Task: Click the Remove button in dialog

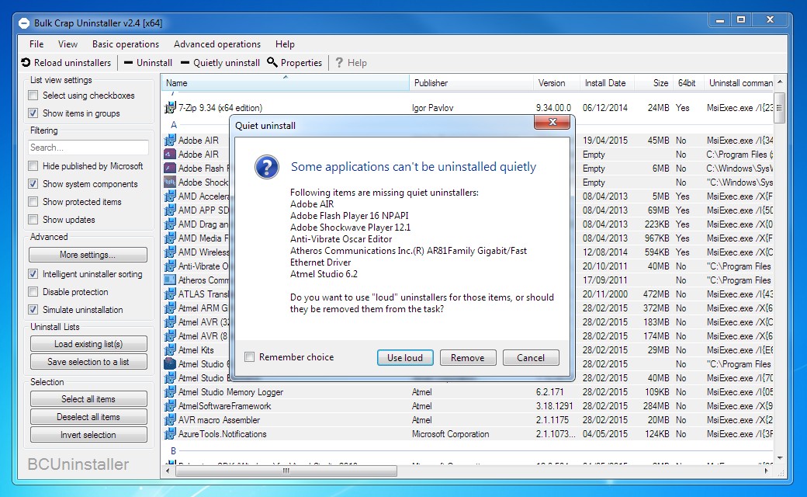Action: click(468, 357)
